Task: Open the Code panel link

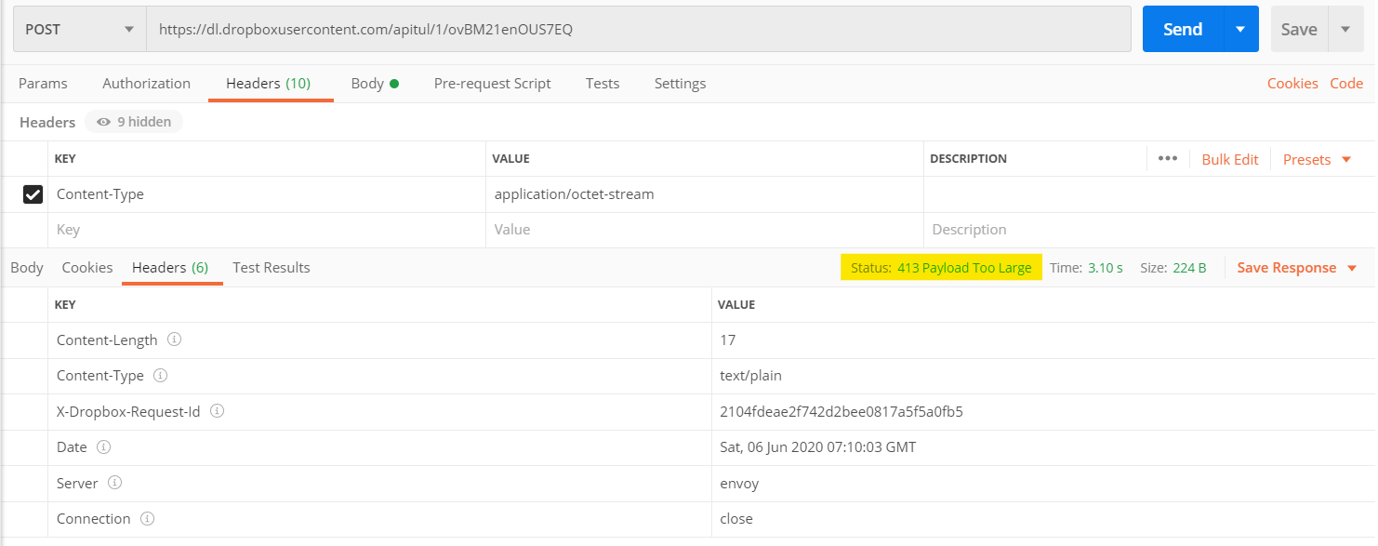Action: click(x=1346, y=83)
